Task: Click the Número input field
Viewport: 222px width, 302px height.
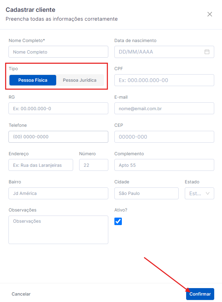Action: tap(93, 165)
